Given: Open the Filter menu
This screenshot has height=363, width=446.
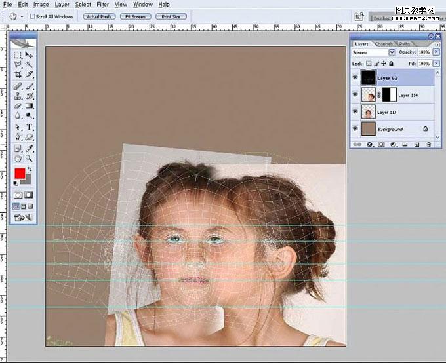Looking at the screenshot, I should tap(103, 5).
